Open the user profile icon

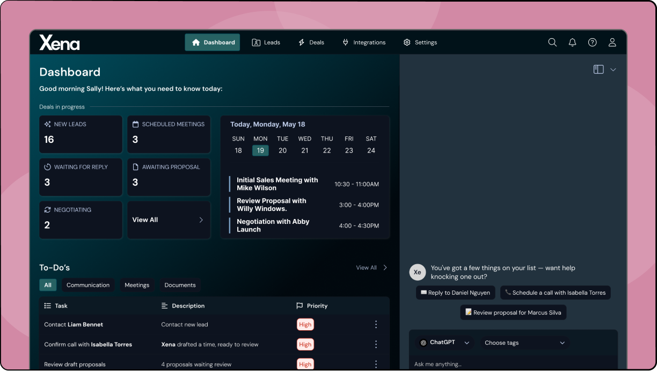tap(612, 42)
